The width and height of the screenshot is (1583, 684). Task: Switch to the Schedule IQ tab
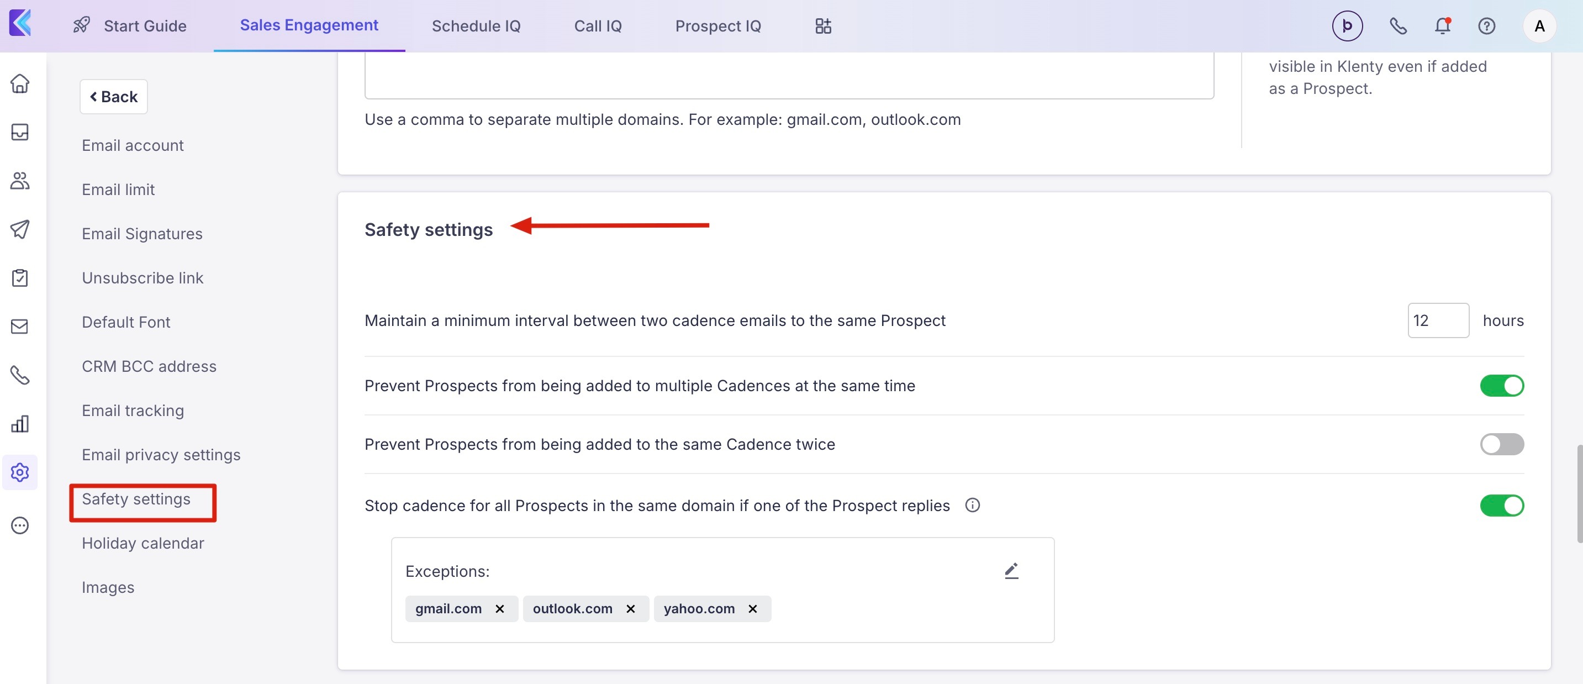[x=476, y=26]
